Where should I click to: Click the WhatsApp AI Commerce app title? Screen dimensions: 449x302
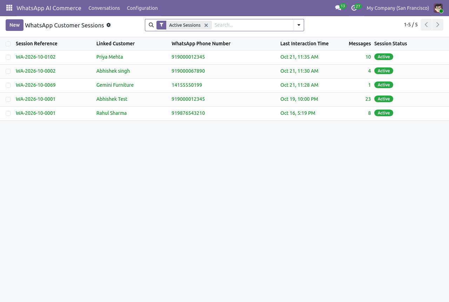[49, 8]
